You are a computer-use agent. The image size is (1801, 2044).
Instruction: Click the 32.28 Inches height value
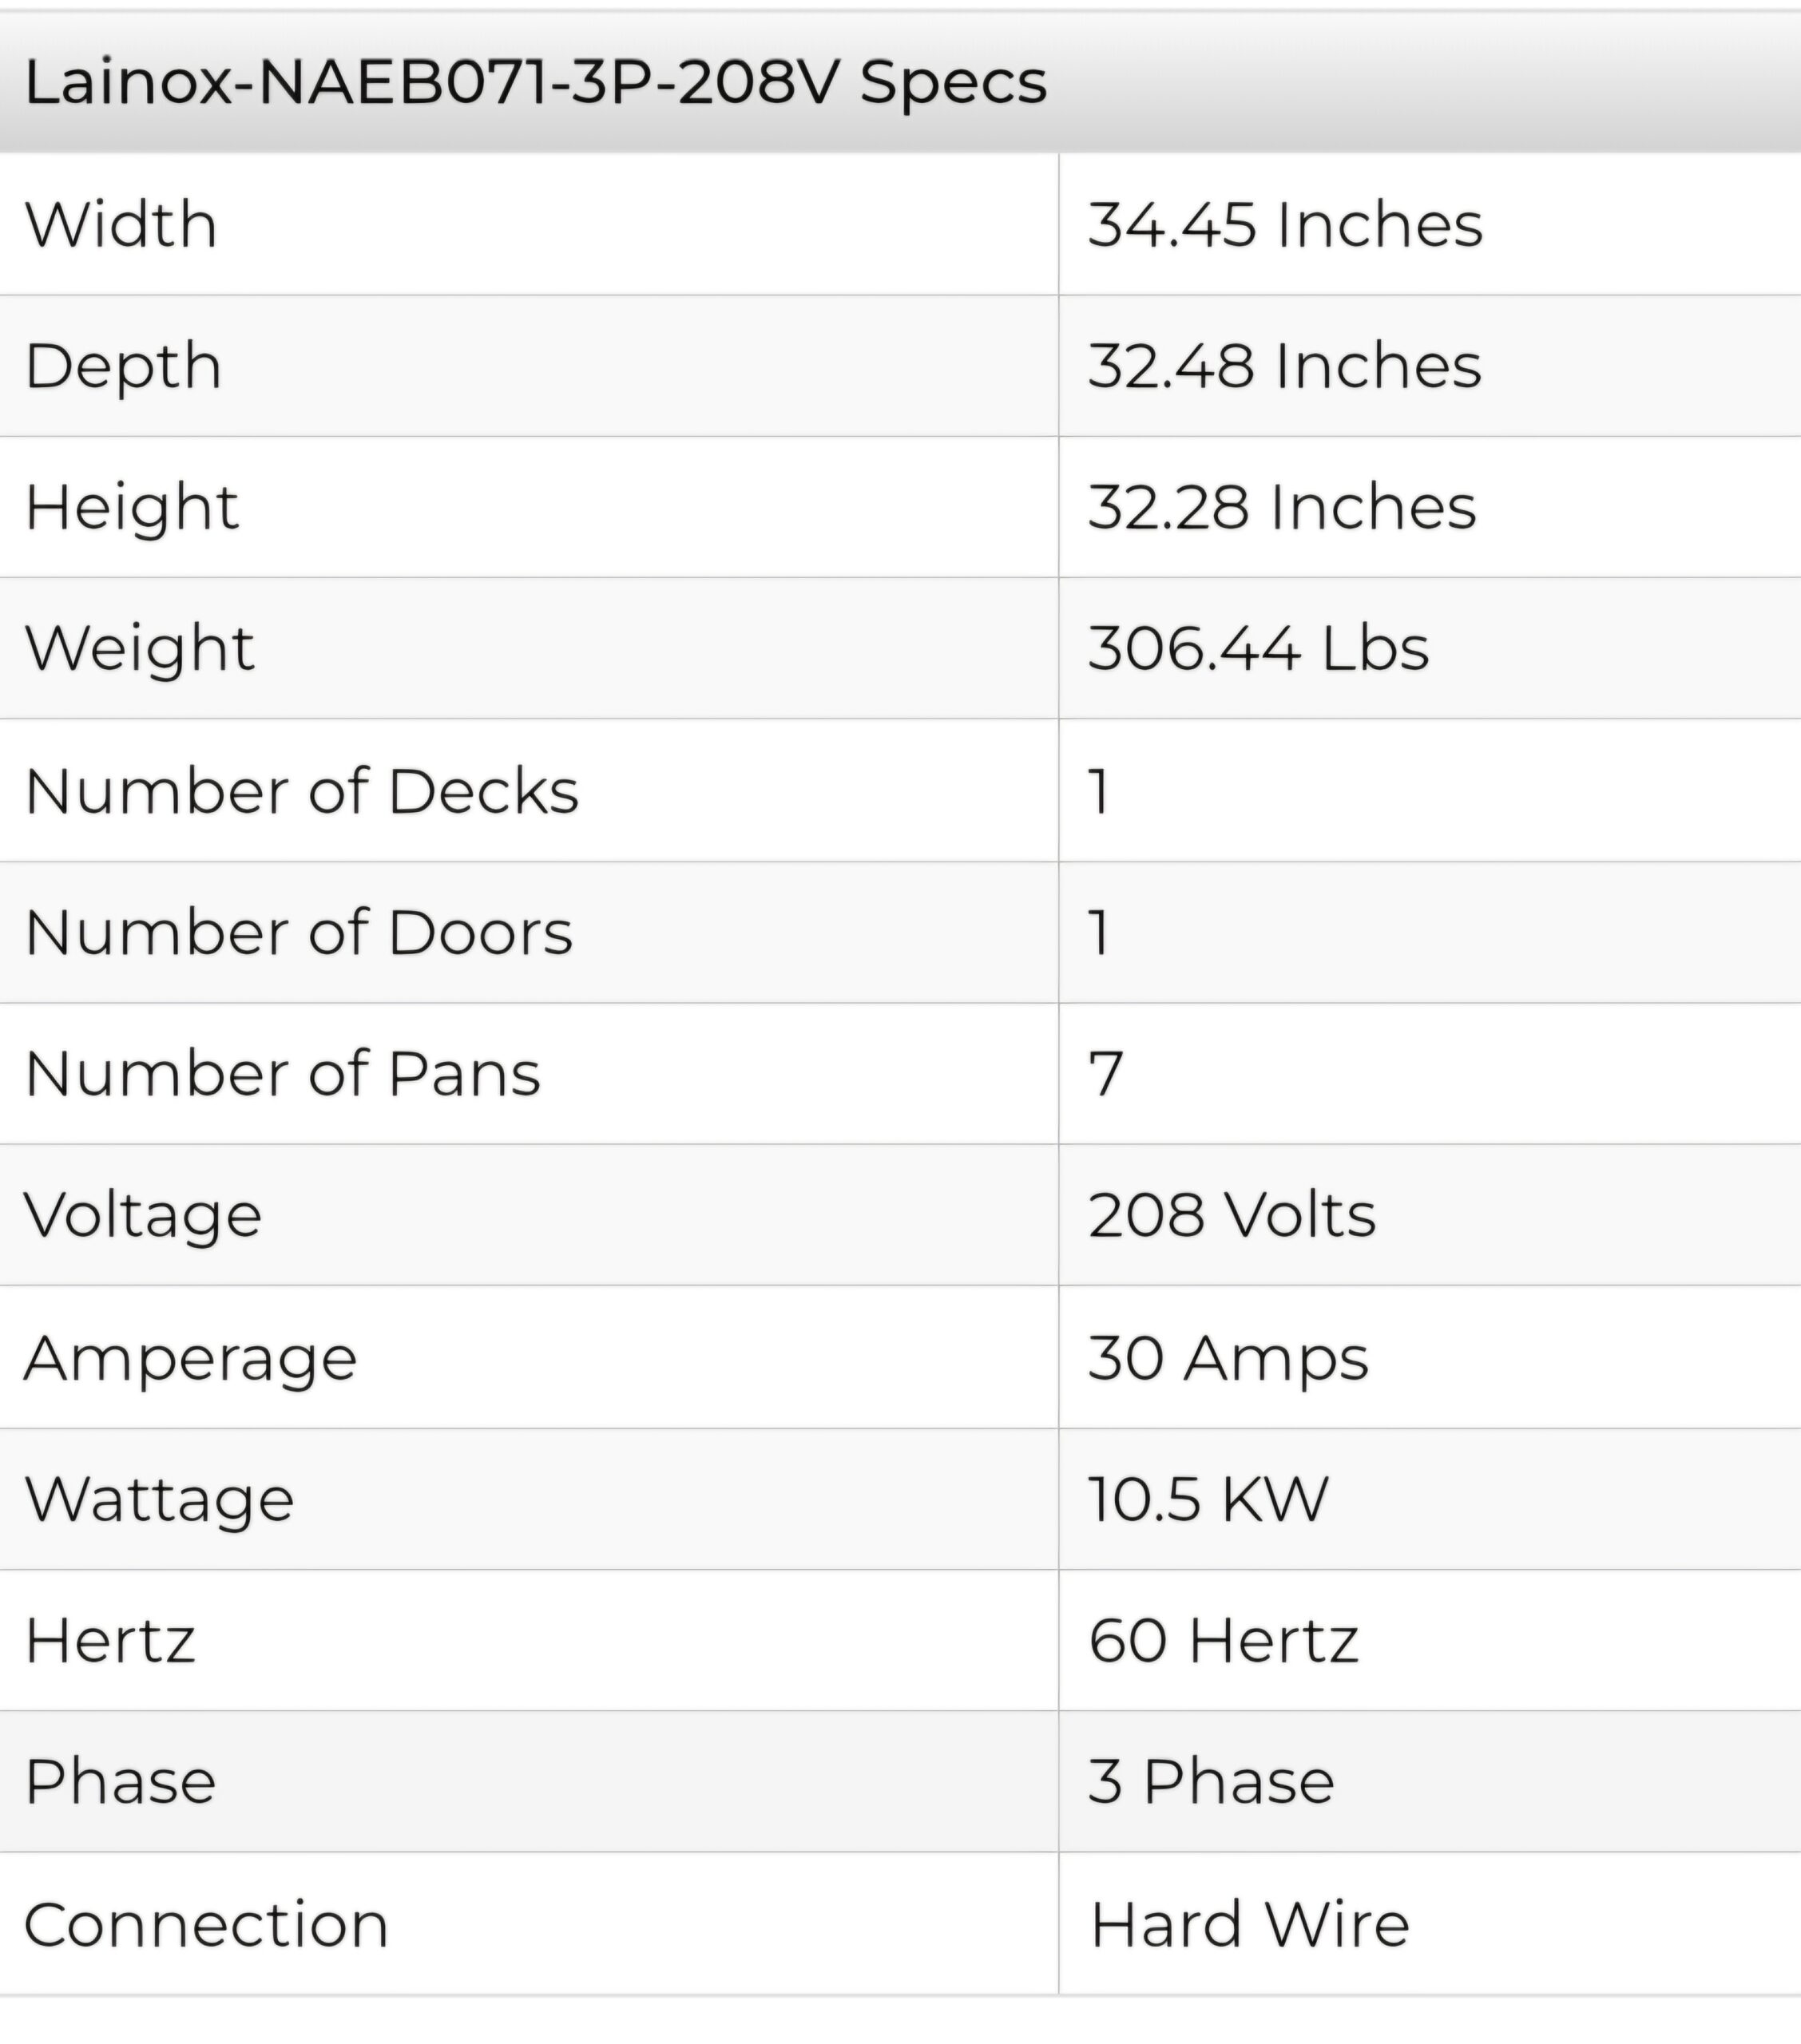(1282, 507)
